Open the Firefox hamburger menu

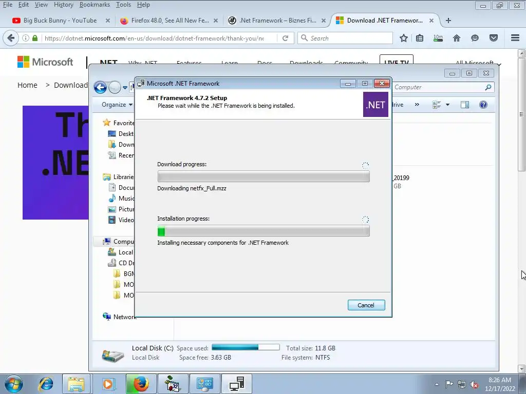515,38
